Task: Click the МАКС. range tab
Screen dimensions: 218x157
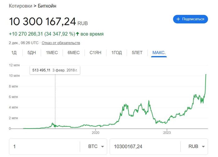Action: tap(159, 53)
